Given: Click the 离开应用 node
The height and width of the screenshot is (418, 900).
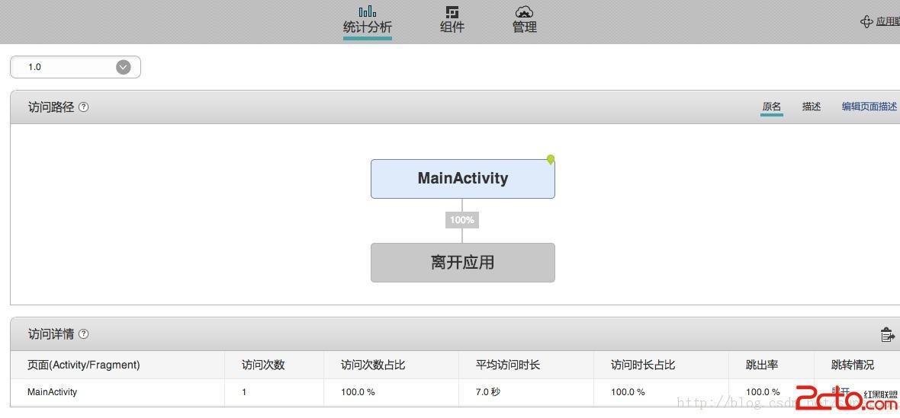Looking at the screenshot, I should (463, 262).
